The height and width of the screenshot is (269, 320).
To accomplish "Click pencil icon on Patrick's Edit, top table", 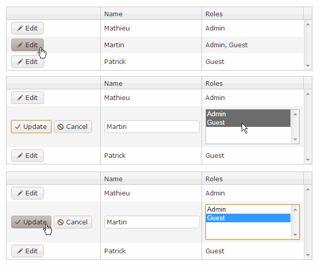I will tap(20, 62).
